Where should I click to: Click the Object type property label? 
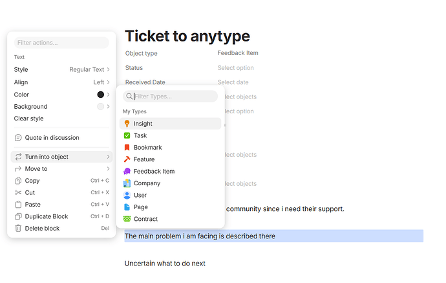coord(142,53)
